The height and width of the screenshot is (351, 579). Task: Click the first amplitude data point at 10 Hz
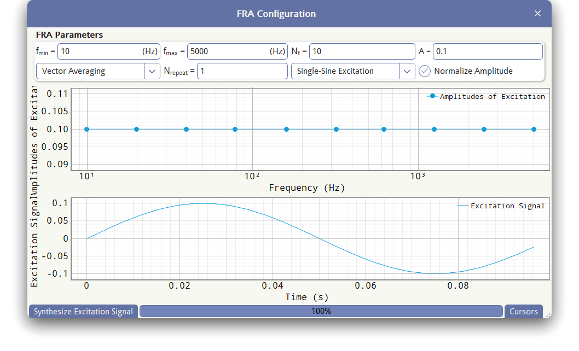[x=87, y=129]
